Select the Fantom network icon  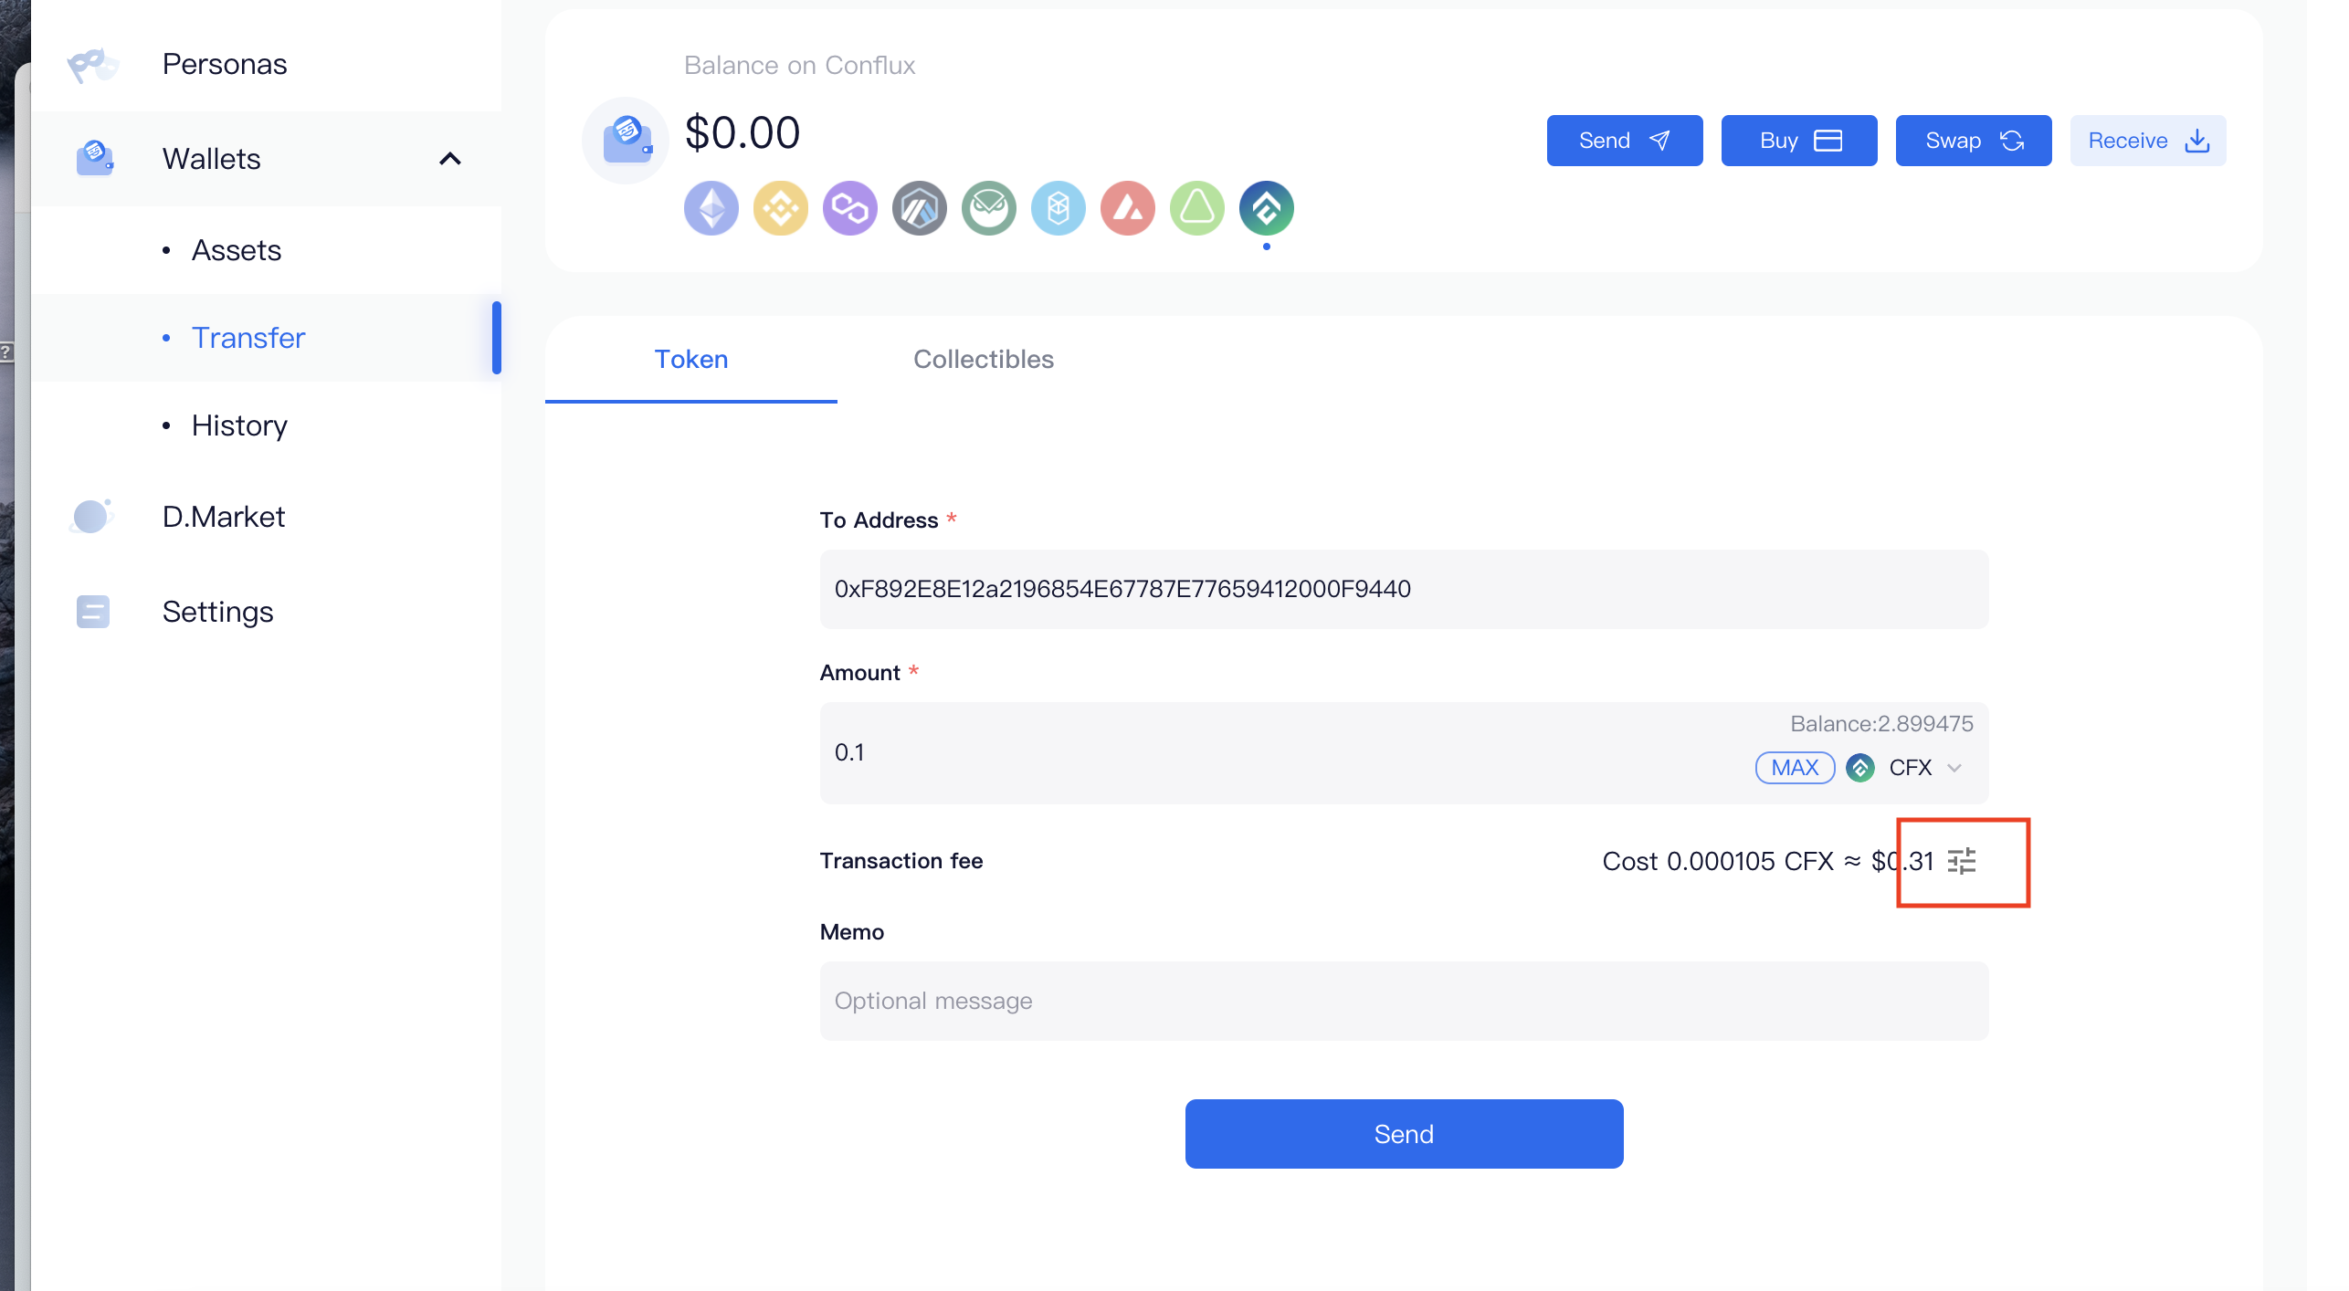[1058, 208]
